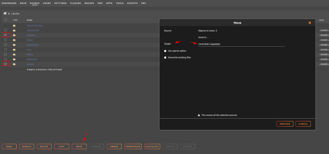Click the Target path input field
Image resolution: width=329 pixels, height=154 pixels.
[x=241, y=44]
